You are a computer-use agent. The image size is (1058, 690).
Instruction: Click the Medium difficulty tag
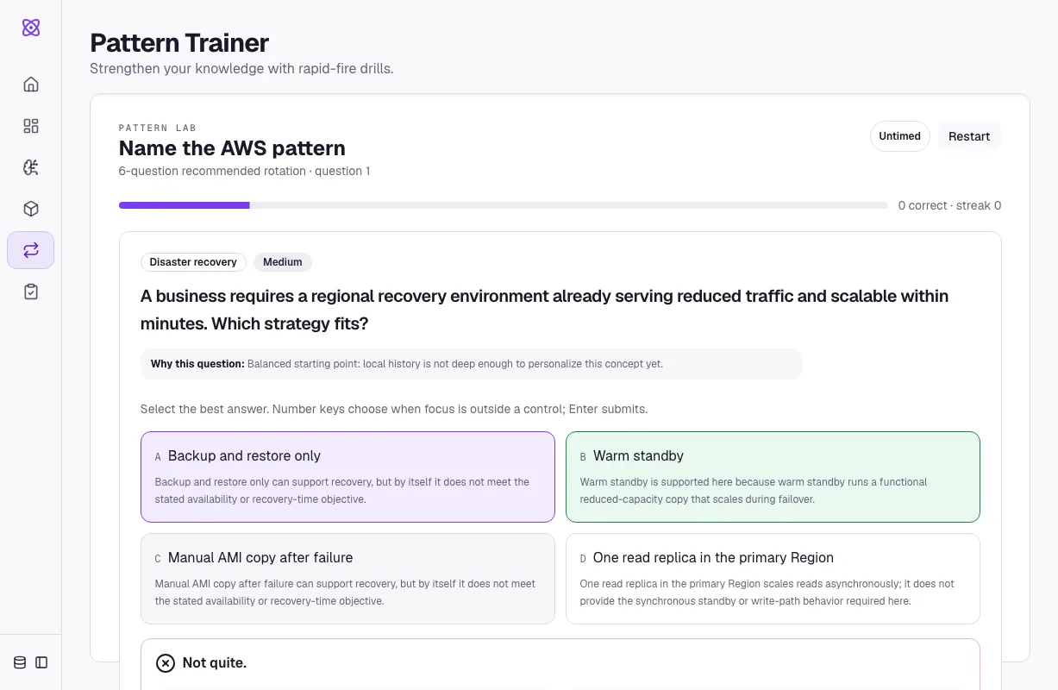(283, 262)
